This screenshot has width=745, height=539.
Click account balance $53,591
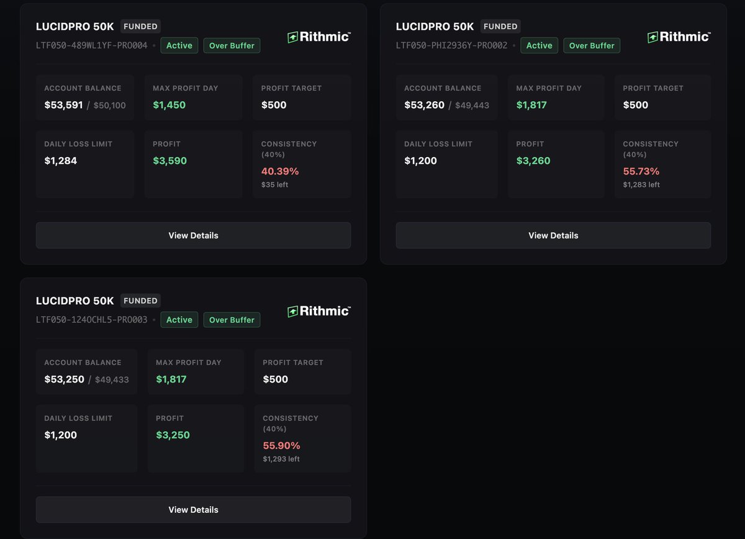pos(63,105)
